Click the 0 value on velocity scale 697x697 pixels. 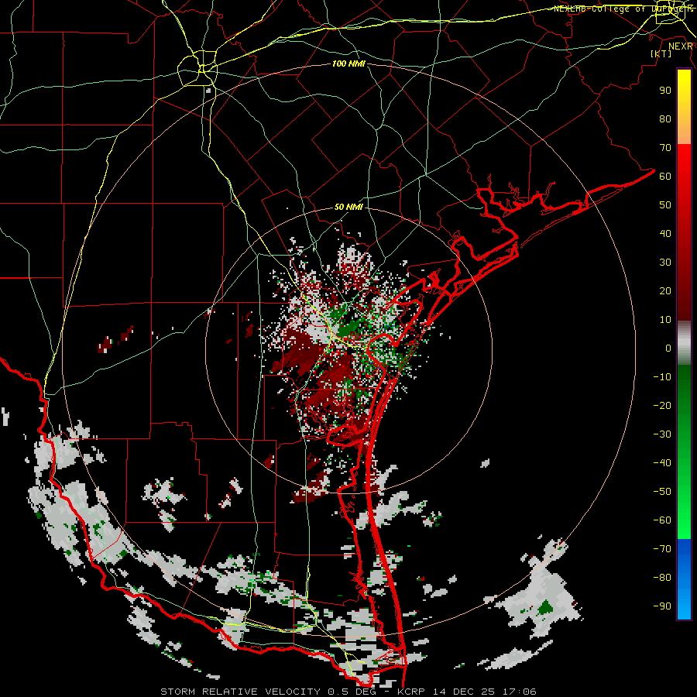click(668, 348)
